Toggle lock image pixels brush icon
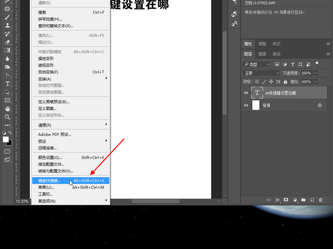Image resolution: width=333 pixels, height=249 pixels. 264,82
